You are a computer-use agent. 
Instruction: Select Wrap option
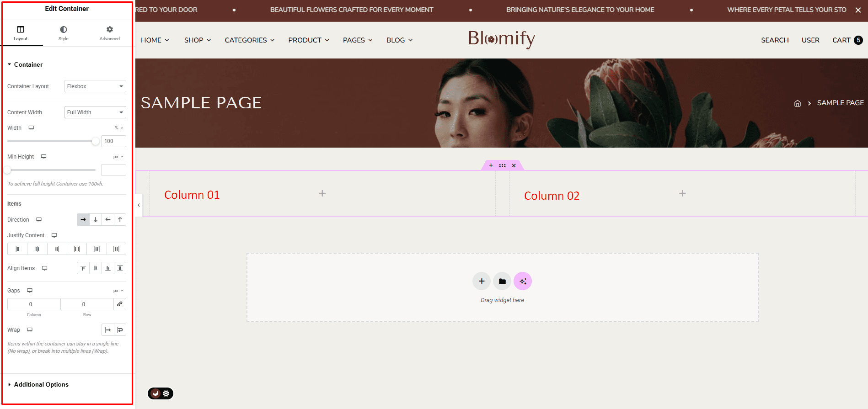tap(120, 330)
